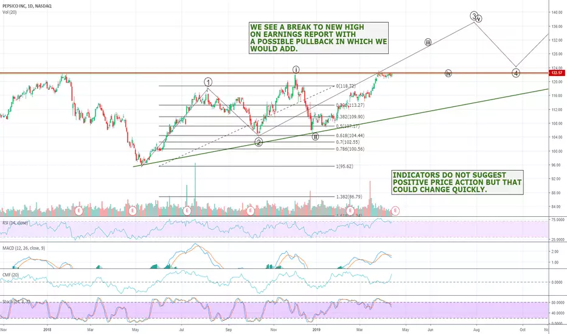Viewport: 567px width, 334px height.
Task: Select the circled (v) sub-wave label
Action: pos(479,19)
